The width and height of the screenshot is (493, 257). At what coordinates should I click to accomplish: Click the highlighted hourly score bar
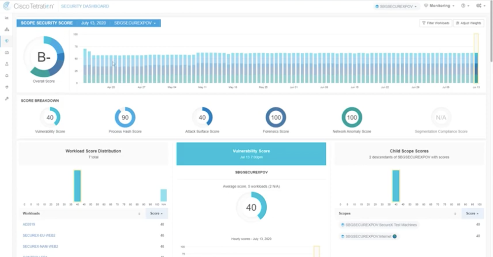(317, 252)
